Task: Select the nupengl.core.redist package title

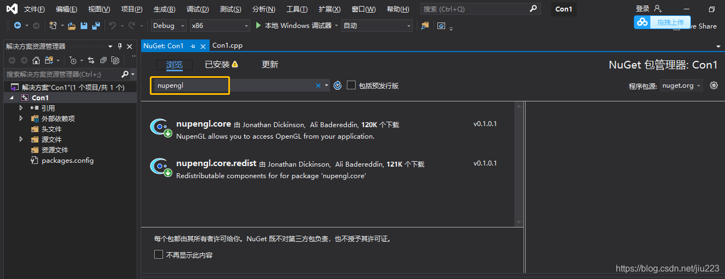Action: (x=216, y=163)
